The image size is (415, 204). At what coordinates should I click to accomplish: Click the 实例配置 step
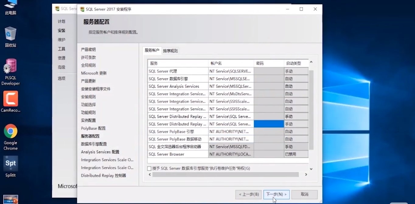coord(88,120)
